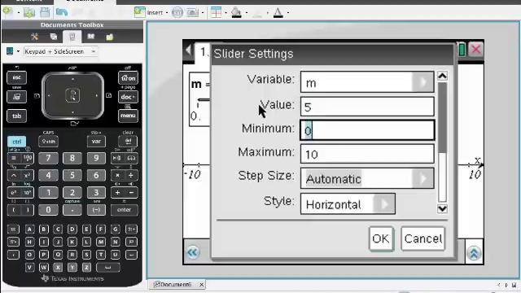521x293 pixels.
Task: Select the Keypad tab in Documents Toolbox
Action: tap(72, 37)
